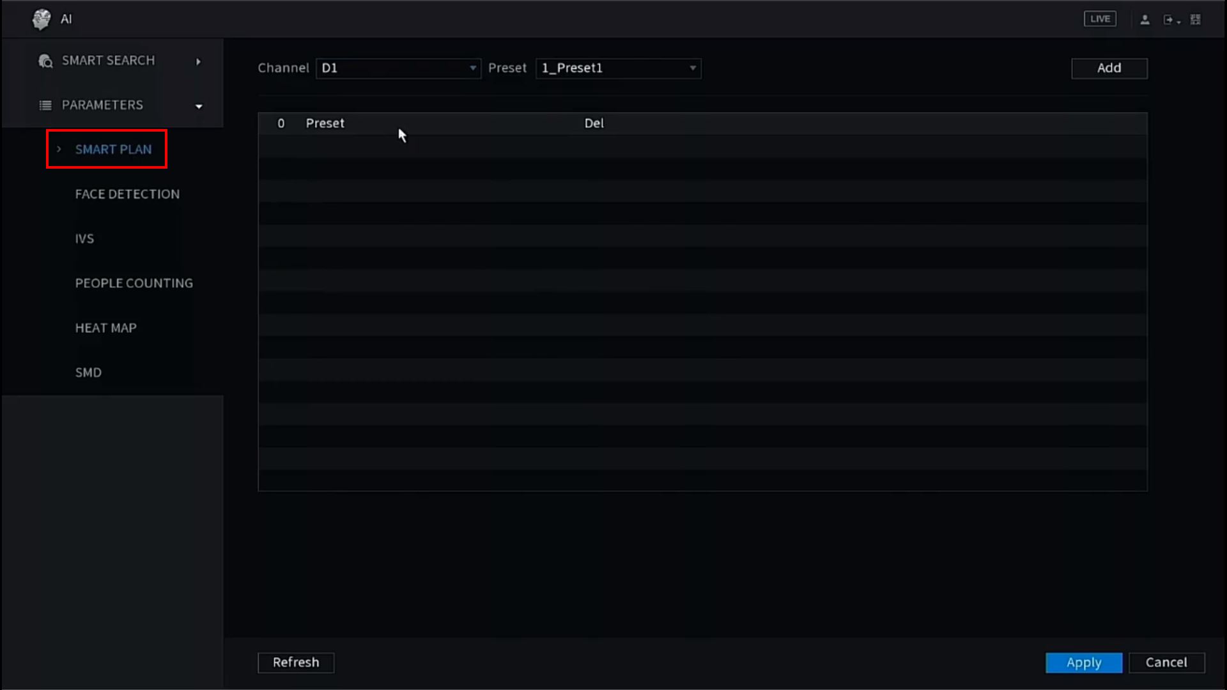This screenshot has width=1227, height=690.
Task: Expand the SMART SEARCH arrow
Action: 198,61
